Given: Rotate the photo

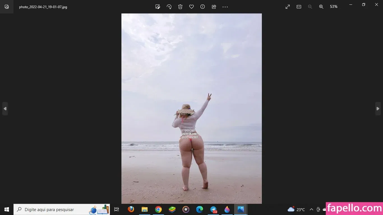Looking at the screenshot, I should 169,7.
